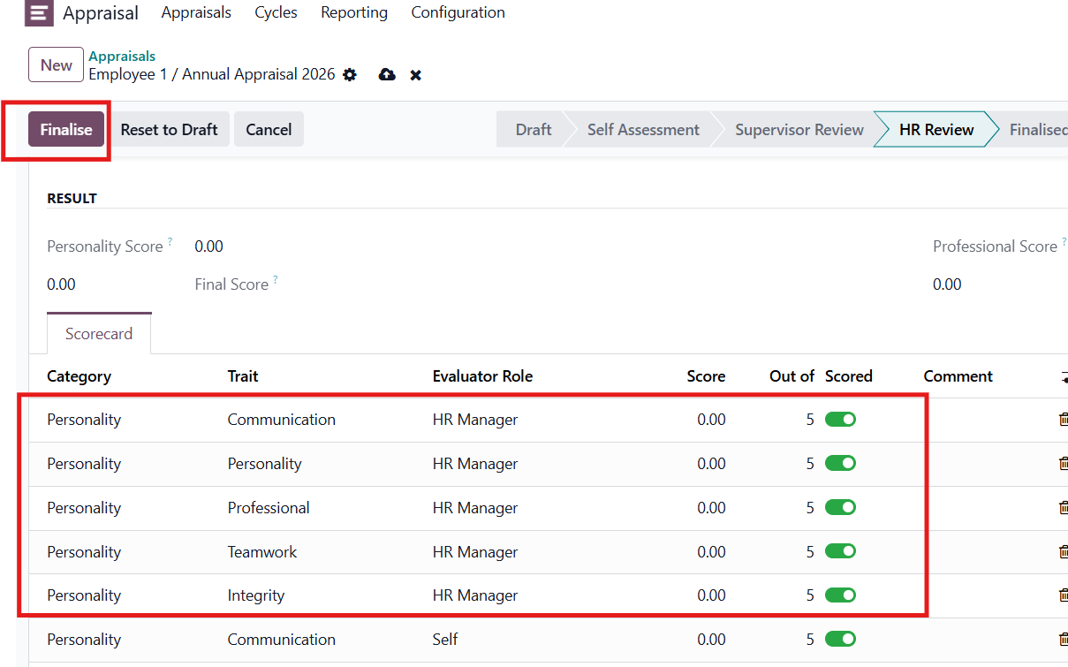Click the Professional Score label
Image resolution: width=1068 pixels, height=667 pixels.
995,246
